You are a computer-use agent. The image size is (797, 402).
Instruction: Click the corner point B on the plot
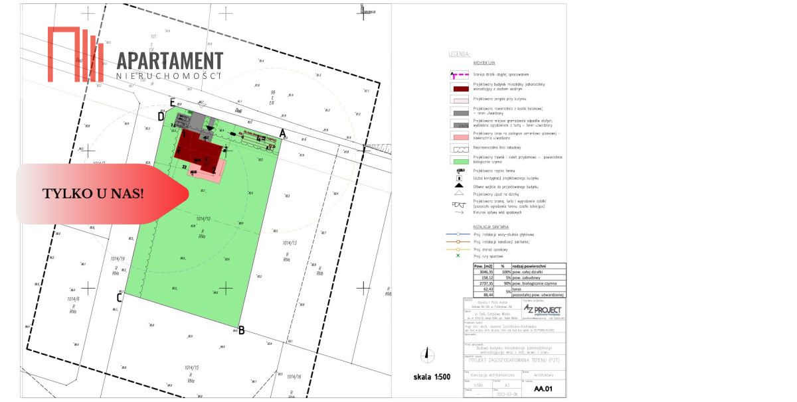(x=242, y=330)
